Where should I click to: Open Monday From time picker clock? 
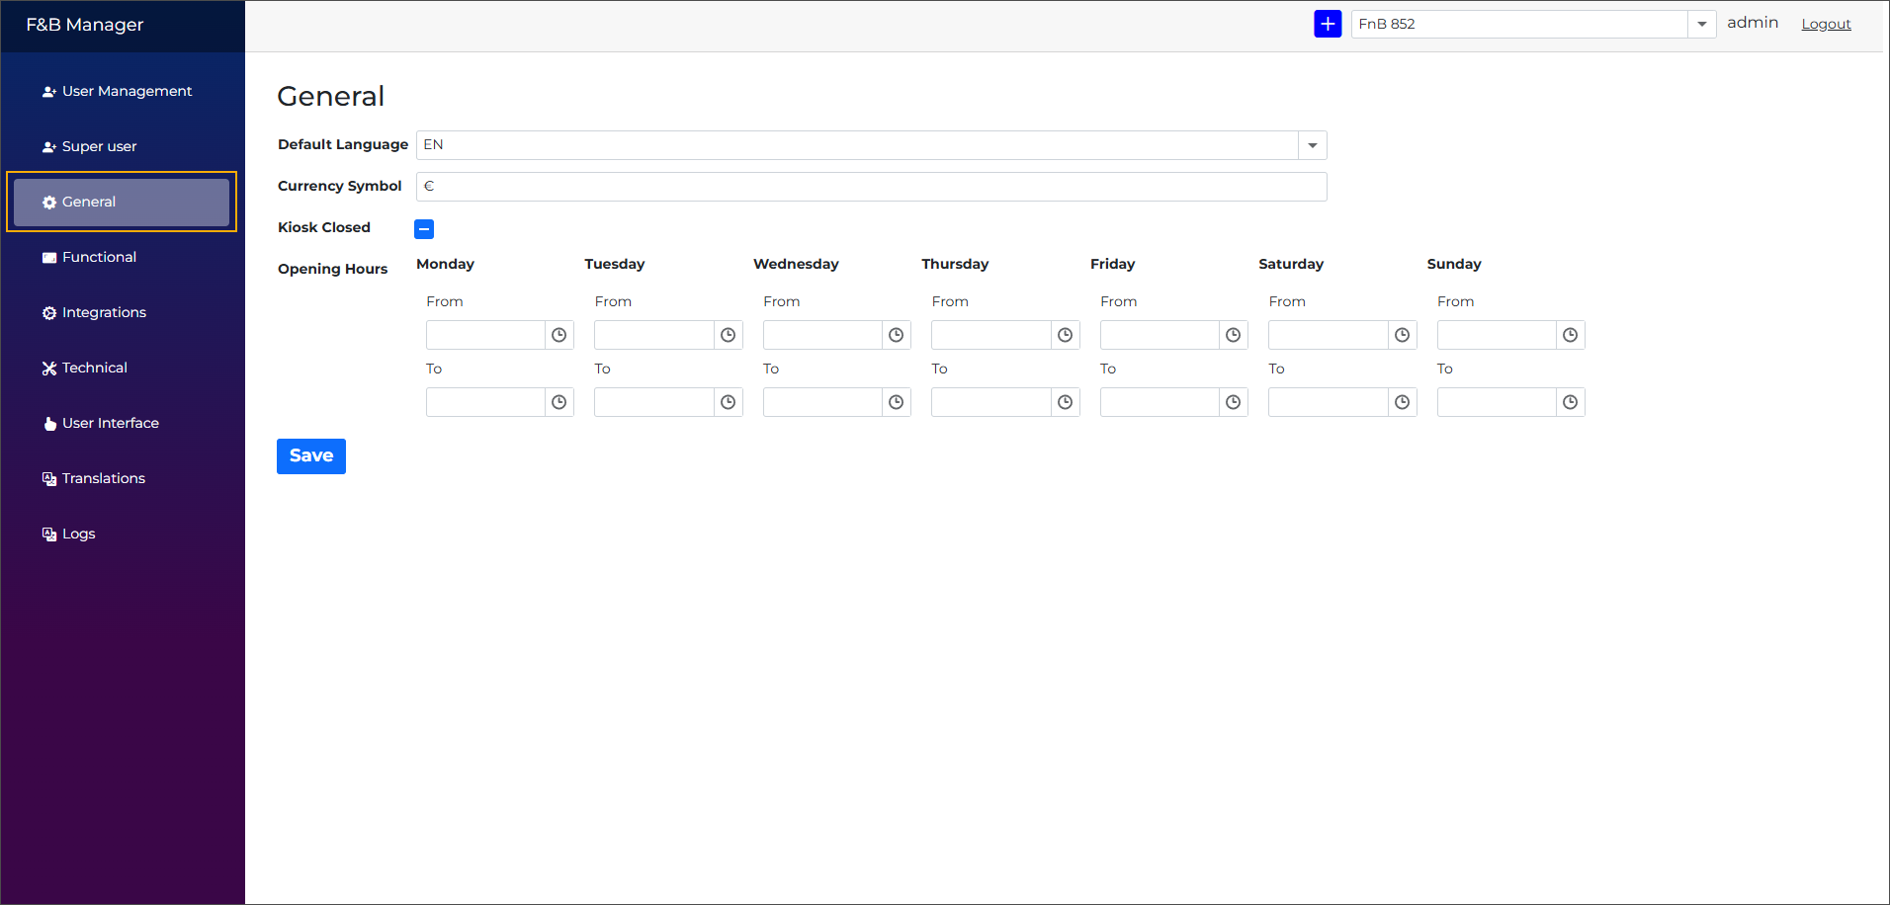(559, 335)
